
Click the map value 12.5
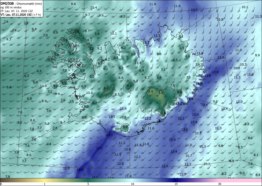[157, 36]
